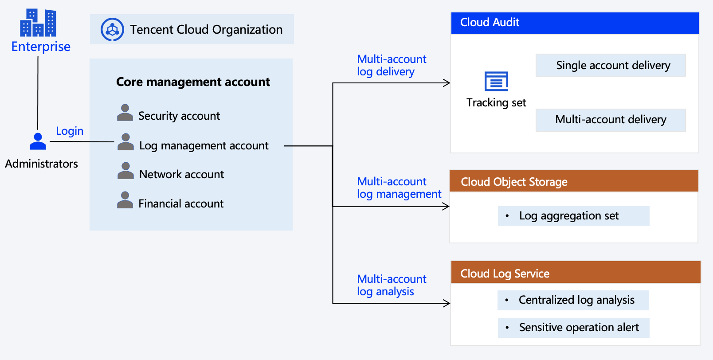Image resolution: width=713 pixels, height=360 pixels.
Task: Click the Cloud Object Storage header bar
Action: pyautogui.click(x=574, y=181)
